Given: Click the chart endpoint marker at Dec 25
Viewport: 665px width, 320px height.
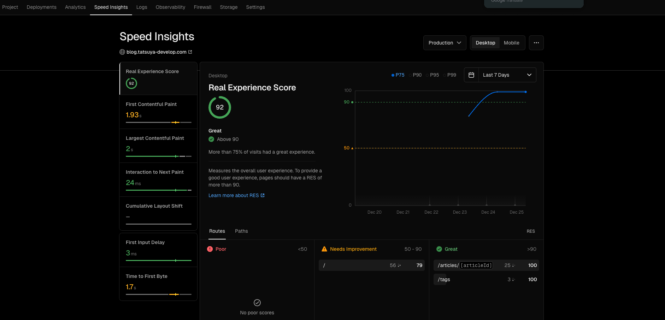Looking at the screenshot, I should coord(526,92).
